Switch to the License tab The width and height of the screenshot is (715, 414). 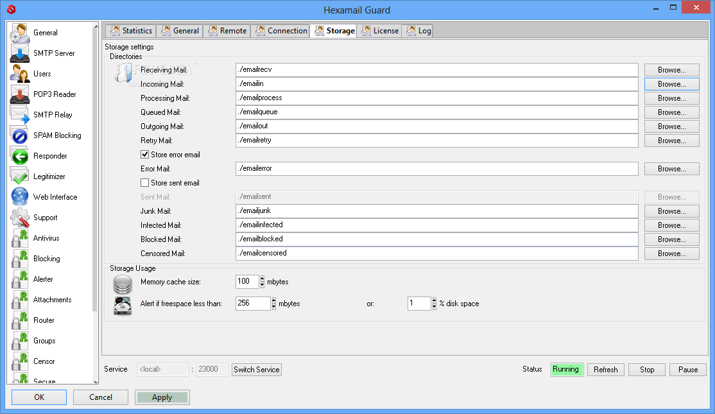coord(379,31)
